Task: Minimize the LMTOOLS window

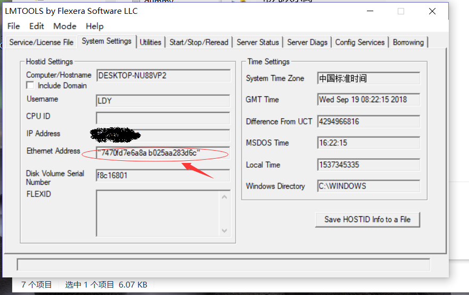Action: (370, 11)
